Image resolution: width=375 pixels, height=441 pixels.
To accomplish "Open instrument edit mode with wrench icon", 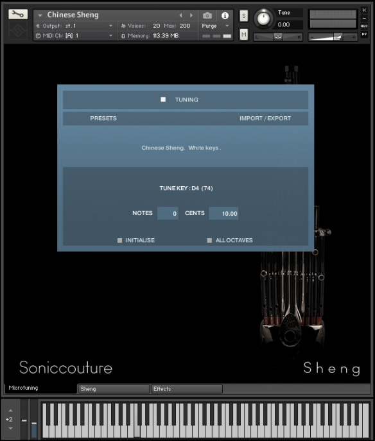I will coord(18,14).
